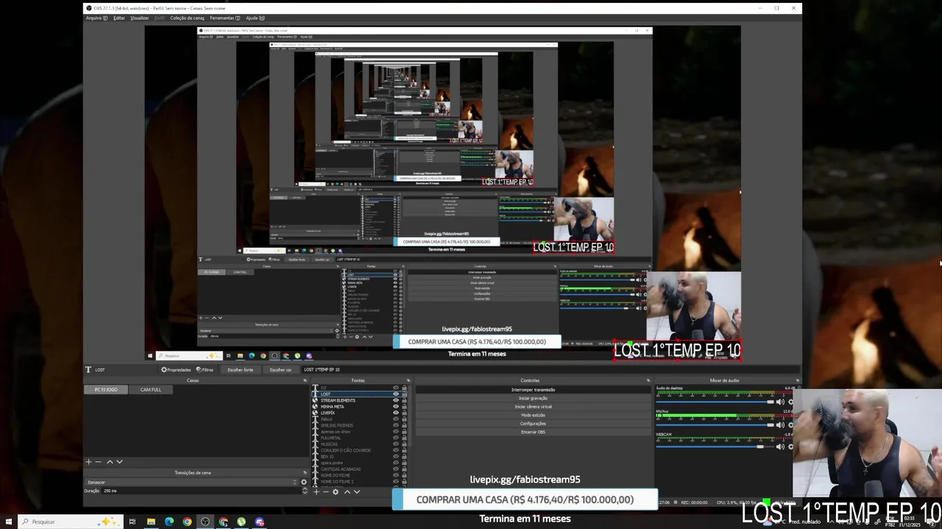Remove selected source with minus icon
This screenshot has height=529, width=942.
[x=325, y=492]
